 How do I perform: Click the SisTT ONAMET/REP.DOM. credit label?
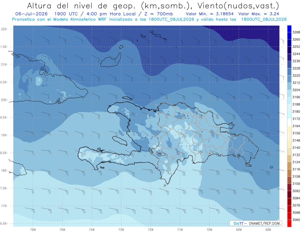(256, 223)
